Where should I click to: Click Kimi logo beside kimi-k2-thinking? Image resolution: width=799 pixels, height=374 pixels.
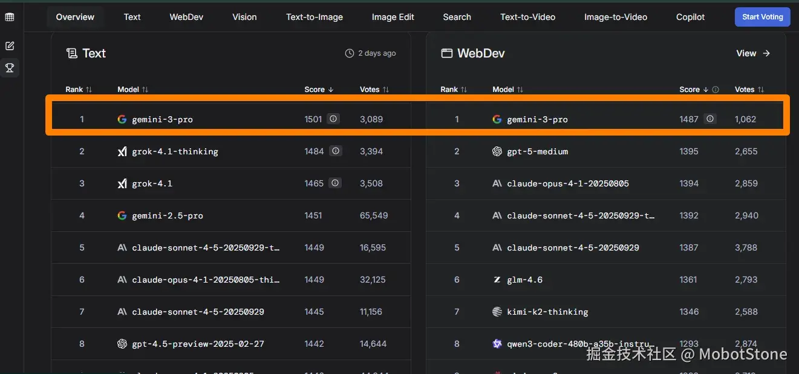click(x=497, y=312)
